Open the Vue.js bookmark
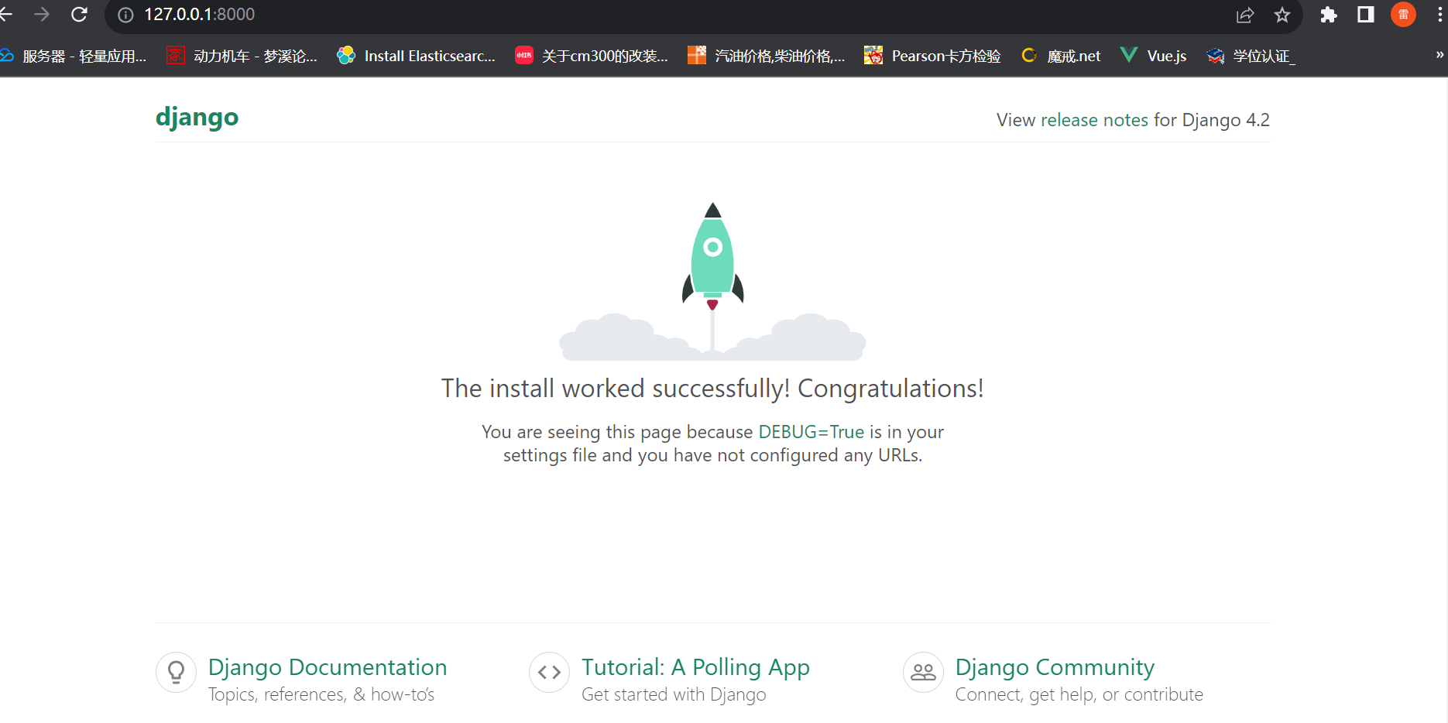This screenshot has height=723, width=1448. 1154,56
